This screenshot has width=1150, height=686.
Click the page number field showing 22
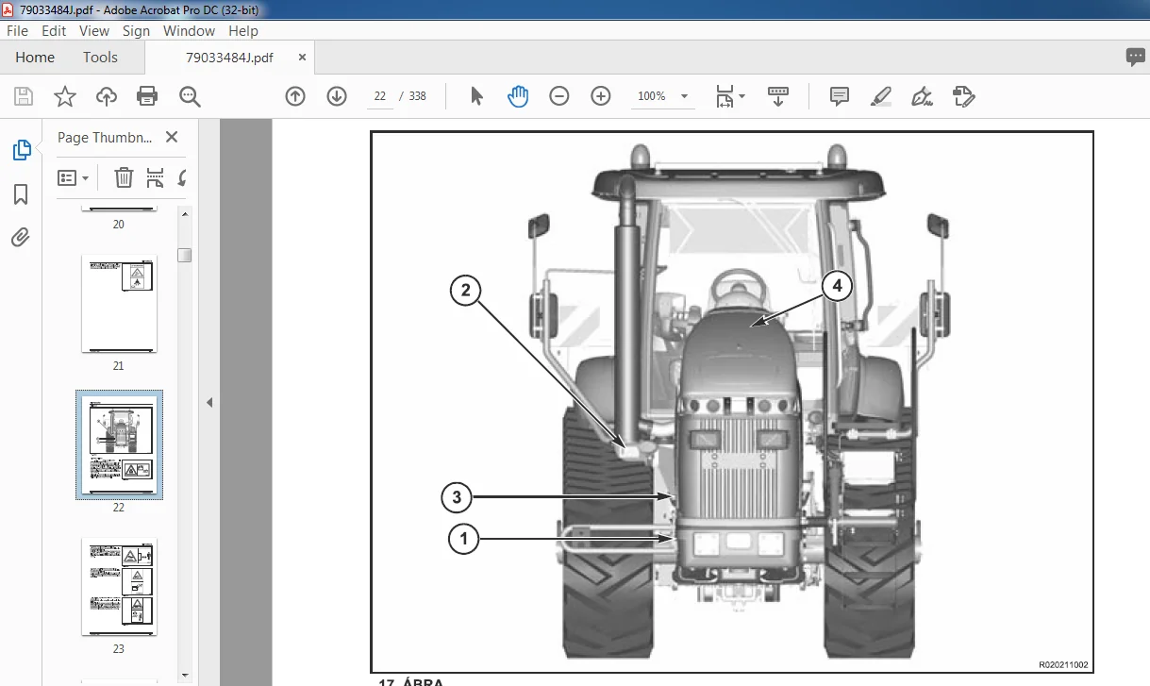[x=380, y=96]
